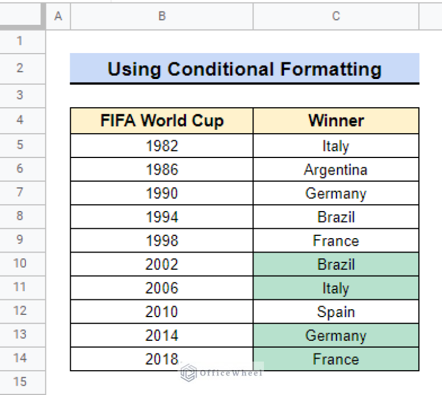This screenshot has height=395, width=442.
Task: Click the 'Using Conditional Formatting' title cell
Action: pos(244,69)
